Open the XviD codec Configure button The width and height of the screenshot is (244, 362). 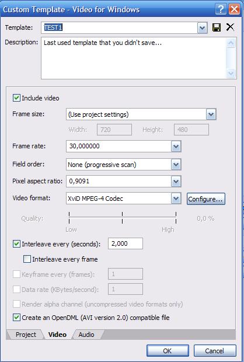205,199
